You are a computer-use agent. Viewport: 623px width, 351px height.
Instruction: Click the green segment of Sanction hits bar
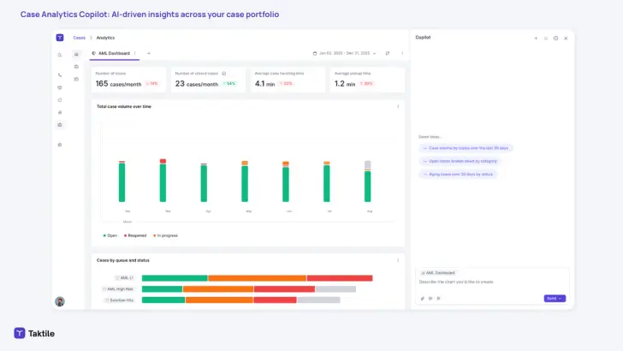click(x=163, y=300)
